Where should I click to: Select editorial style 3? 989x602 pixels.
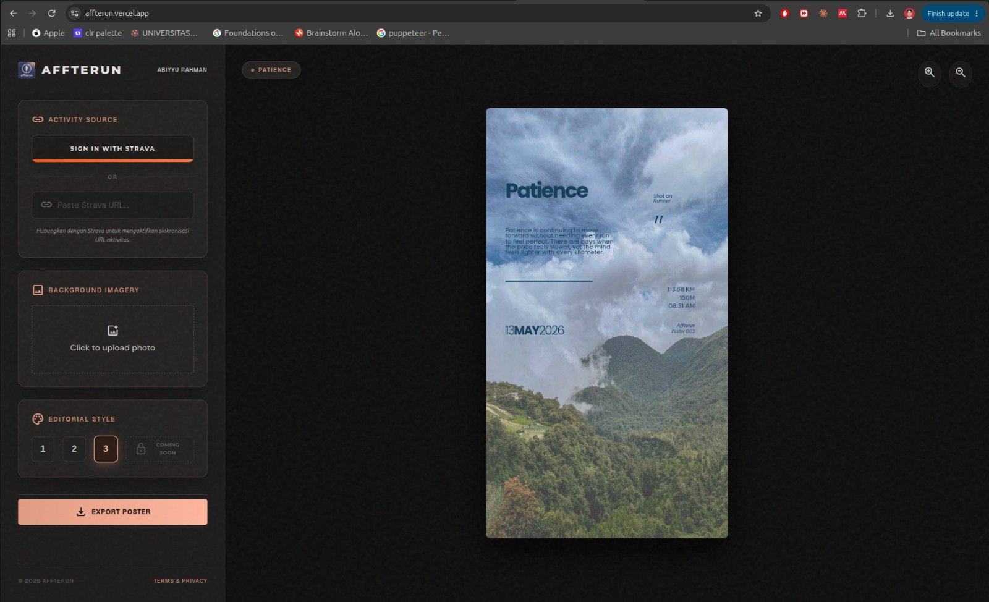click(106, 449)
